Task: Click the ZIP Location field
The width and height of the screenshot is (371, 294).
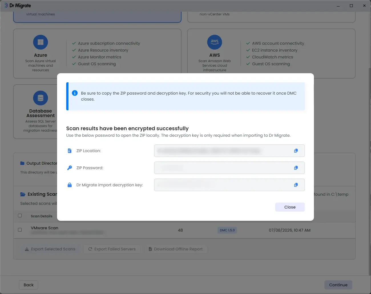Action: (229, 151)
